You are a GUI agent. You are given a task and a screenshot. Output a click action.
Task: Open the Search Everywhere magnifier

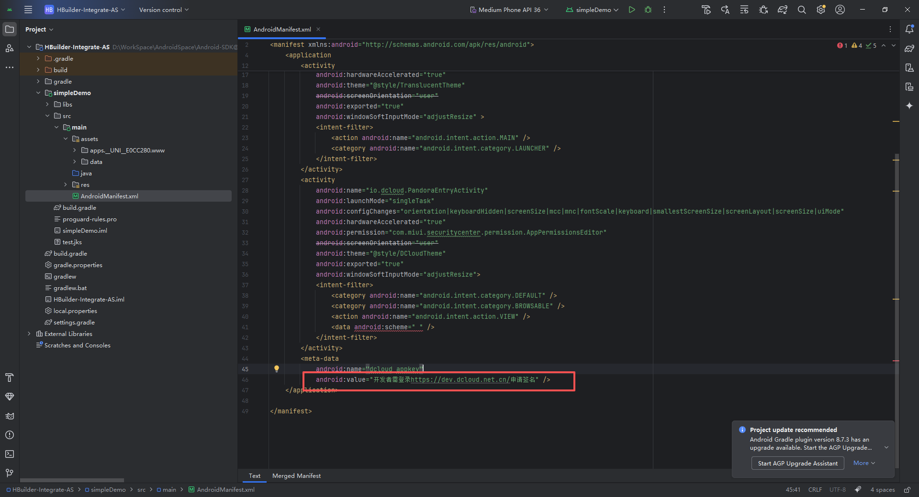click(x=802, y=10)
